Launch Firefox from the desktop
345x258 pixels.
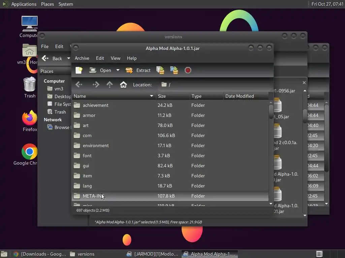30,121
